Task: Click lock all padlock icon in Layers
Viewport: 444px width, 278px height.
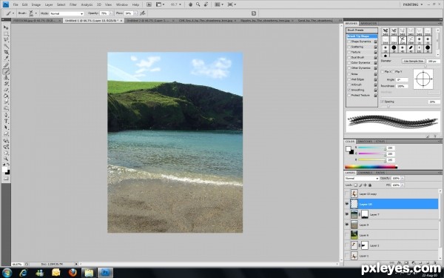Action: click(370, 185)
